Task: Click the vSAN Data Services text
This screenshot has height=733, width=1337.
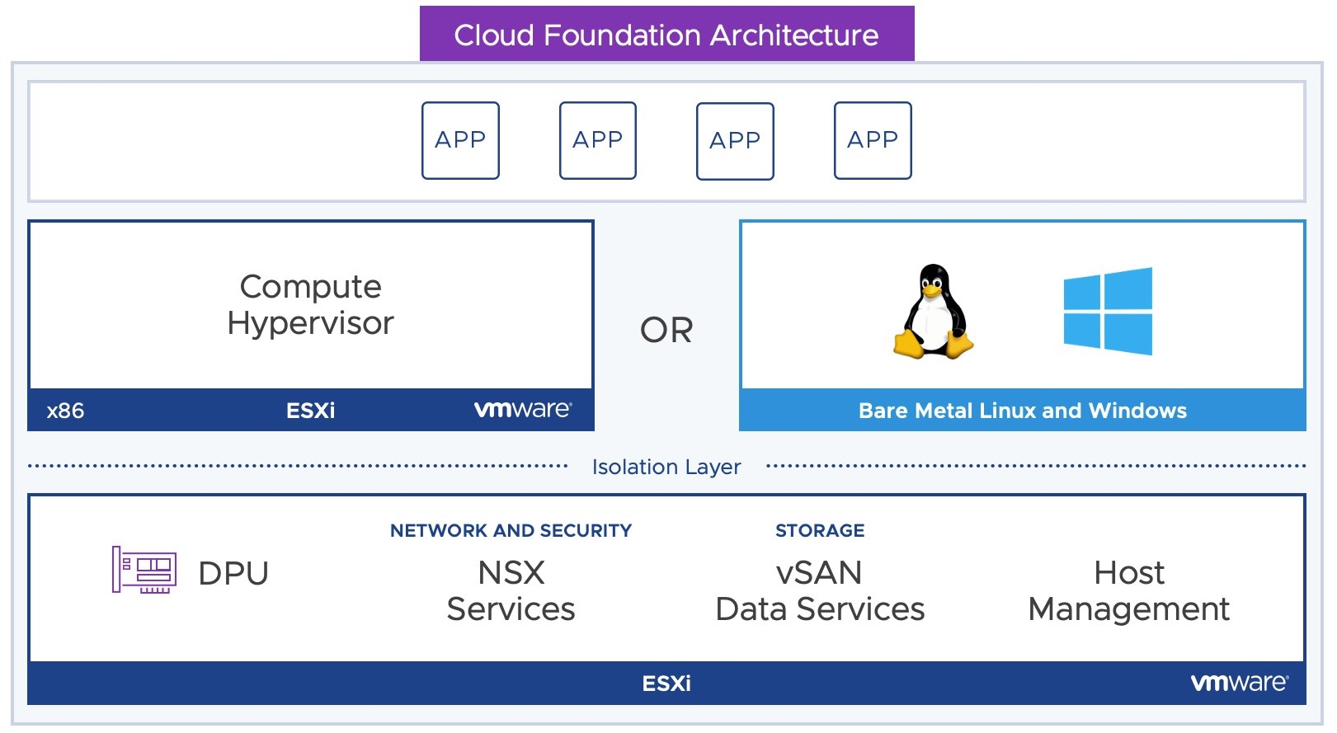Action: (x=820, y=591)
